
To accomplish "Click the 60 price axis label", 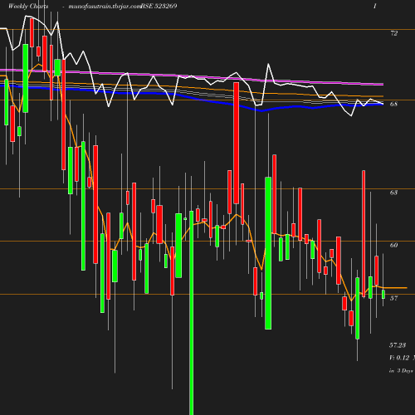I will pyautogui.click(x=393, y=245).
